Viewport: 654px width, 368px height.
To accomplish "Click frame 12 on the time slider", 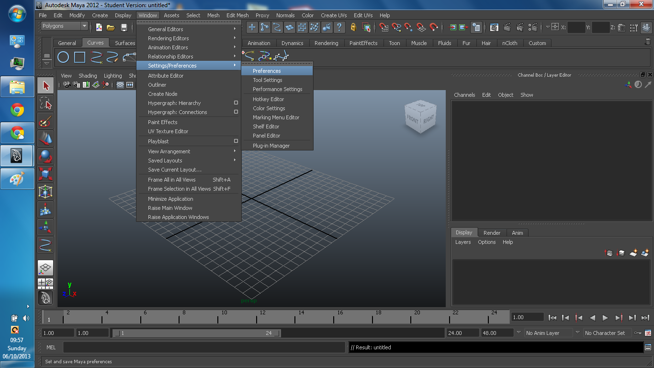I will tap(262, 317).
